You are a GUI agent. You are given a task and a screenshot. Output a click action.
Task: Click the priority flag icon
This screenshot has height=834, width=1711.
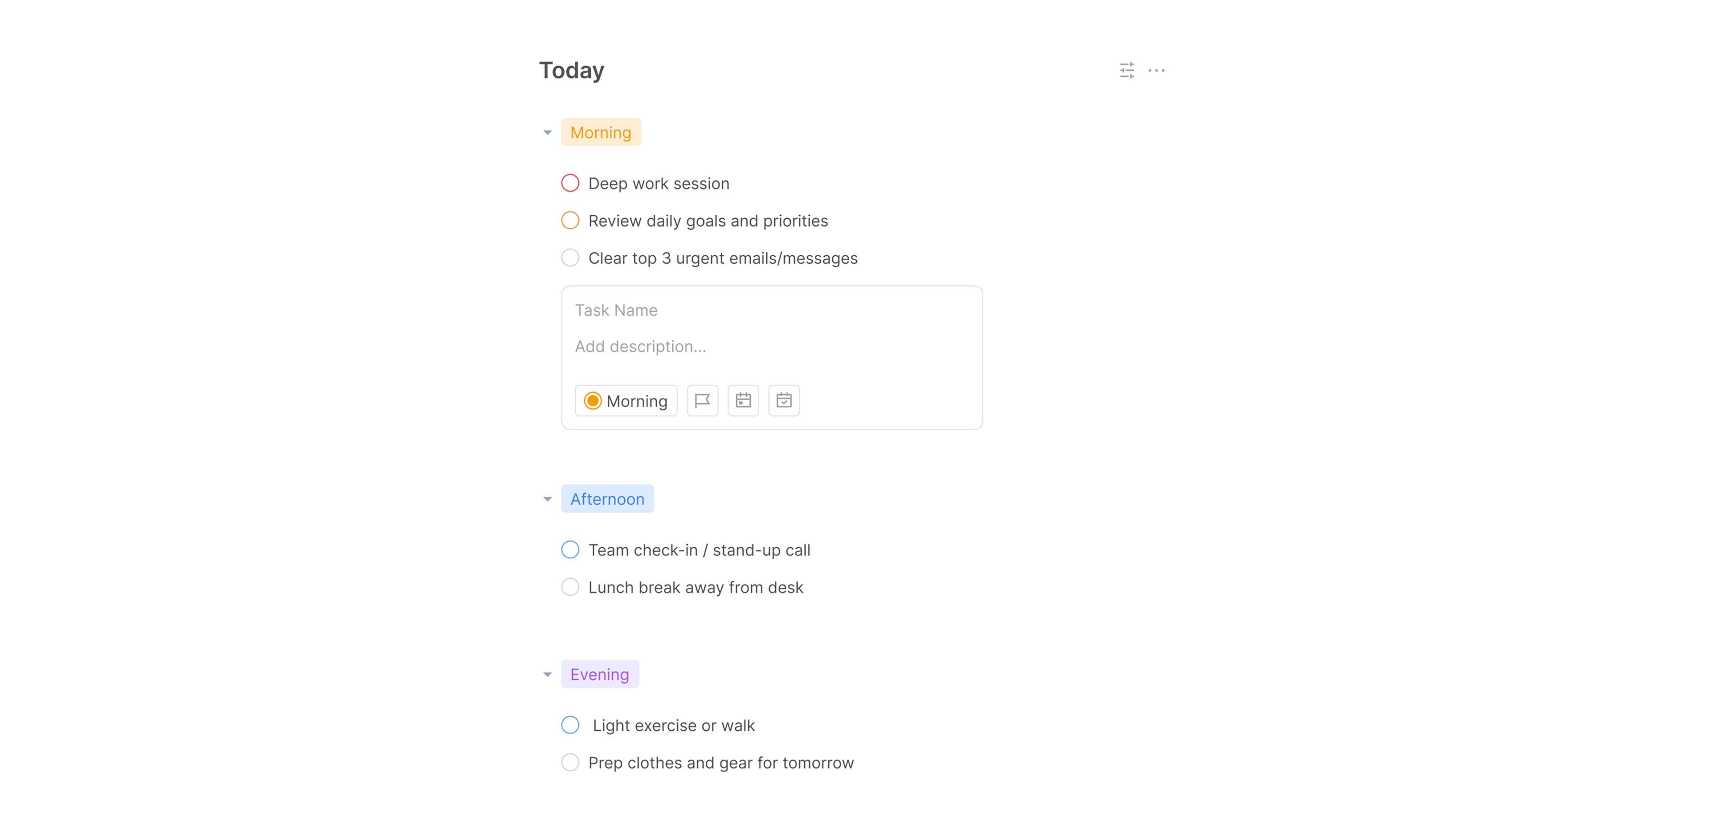coord(702,401)
